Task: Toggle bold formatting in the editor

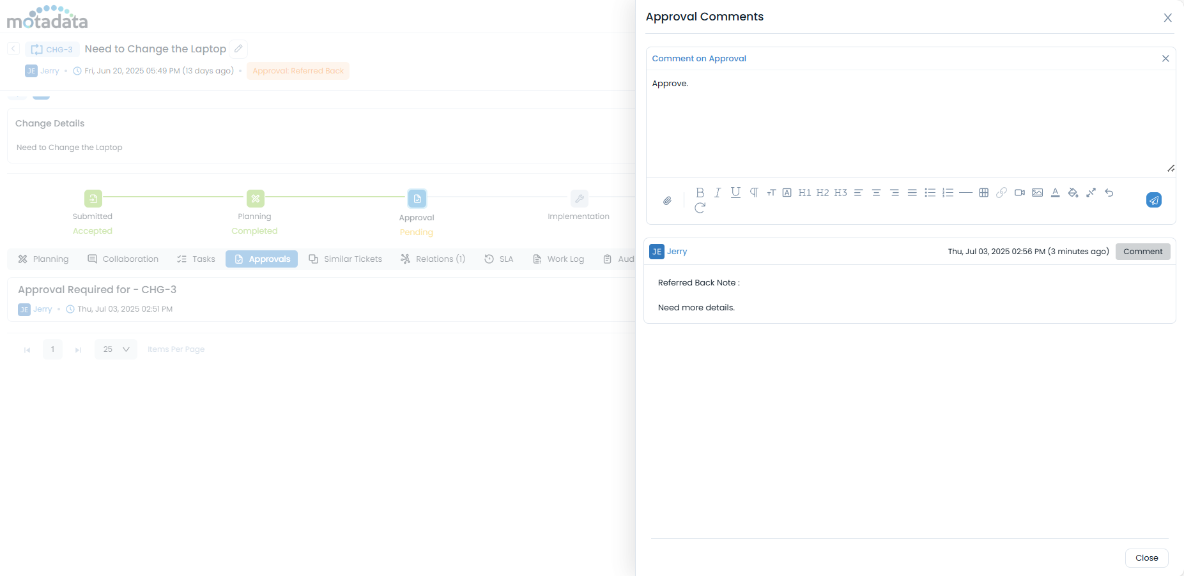Action: [x=700, y=192]
